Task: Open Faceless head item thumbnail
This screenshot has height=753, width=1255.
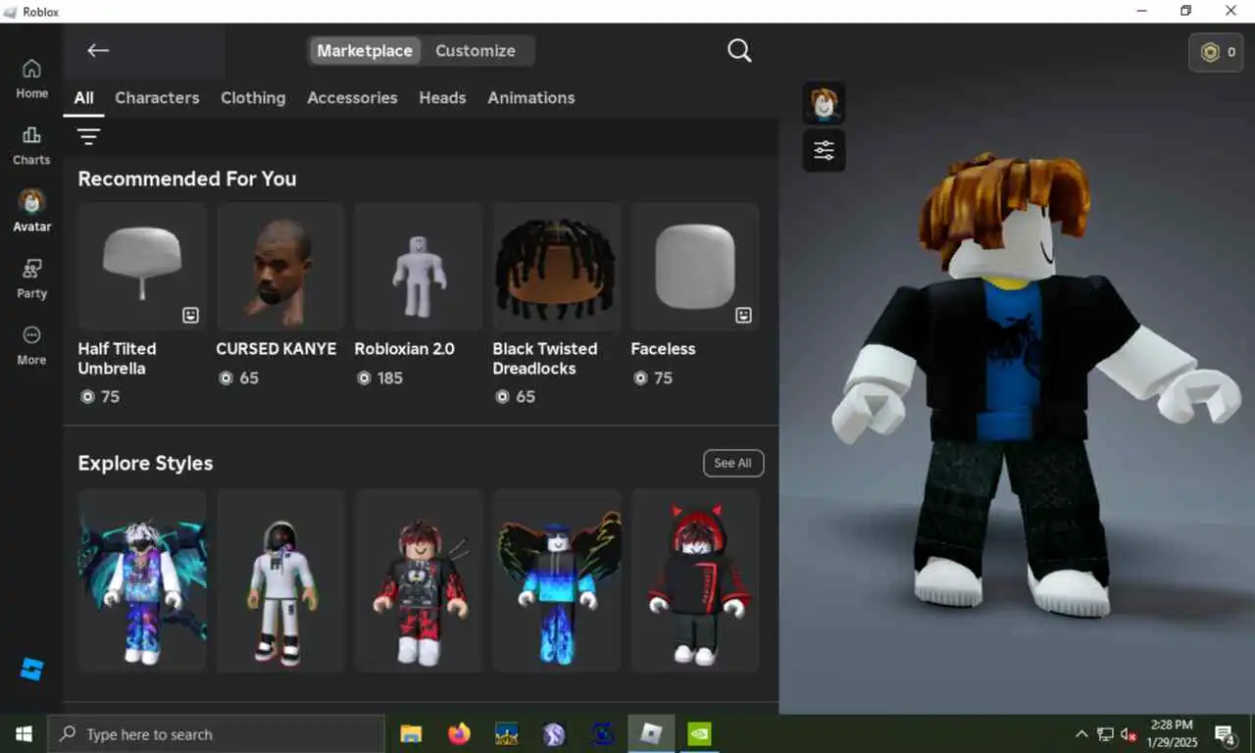Action: [695, 266]
